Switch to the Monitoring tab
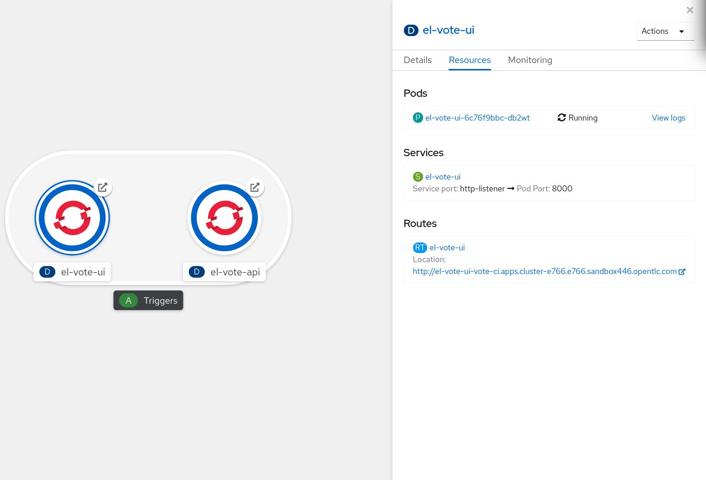The height and width of the screenshot is (480, 706). click(530, 60)
